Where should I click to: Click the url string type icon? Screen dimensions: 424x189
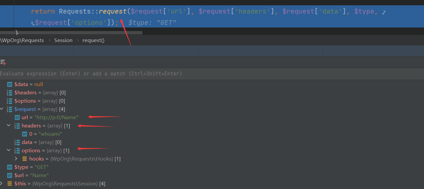point(17,118)
